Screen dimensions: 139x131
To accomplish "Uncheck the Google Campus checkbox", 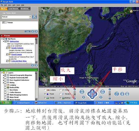I will tap(7, 48).
